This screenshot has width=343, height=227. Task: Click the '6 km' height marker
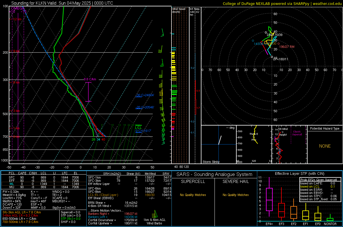[x=16, y=82]
